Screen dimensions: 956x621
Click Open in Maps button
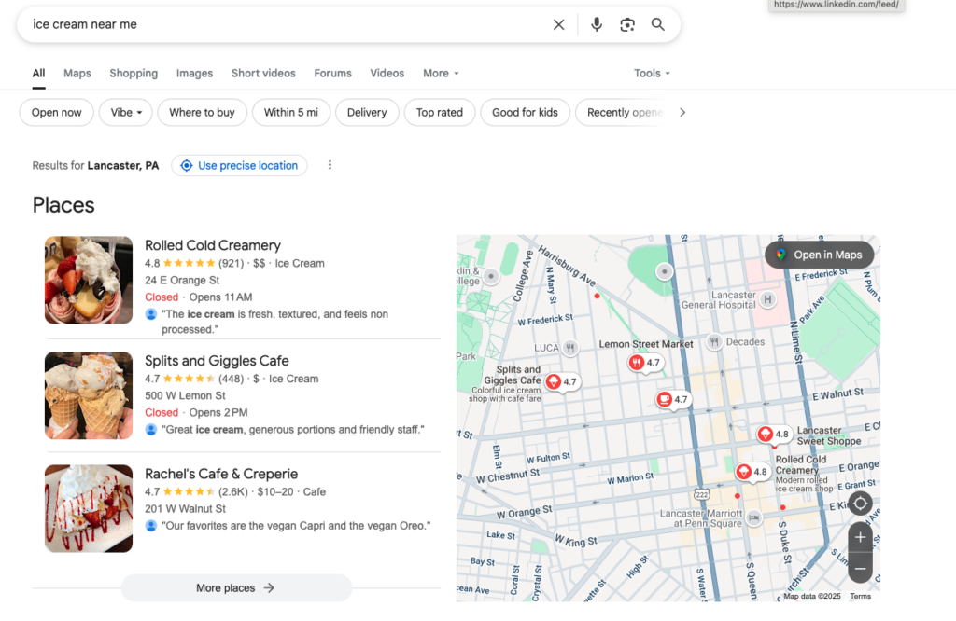pos(820,255)
